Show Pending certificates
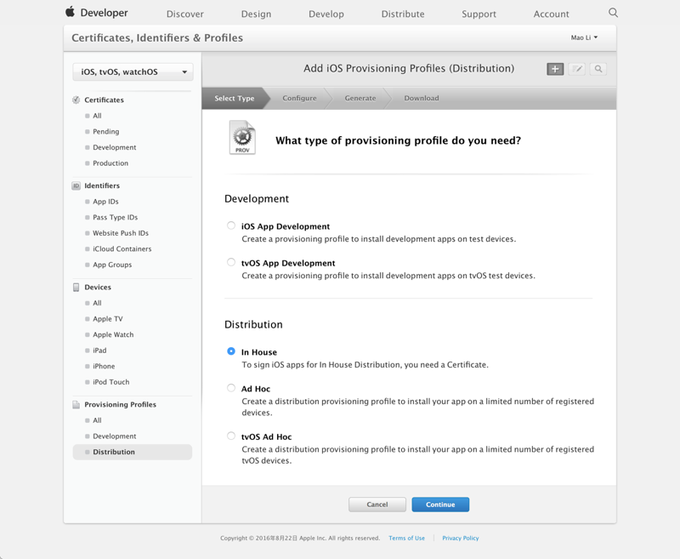 tap(105, 132)
